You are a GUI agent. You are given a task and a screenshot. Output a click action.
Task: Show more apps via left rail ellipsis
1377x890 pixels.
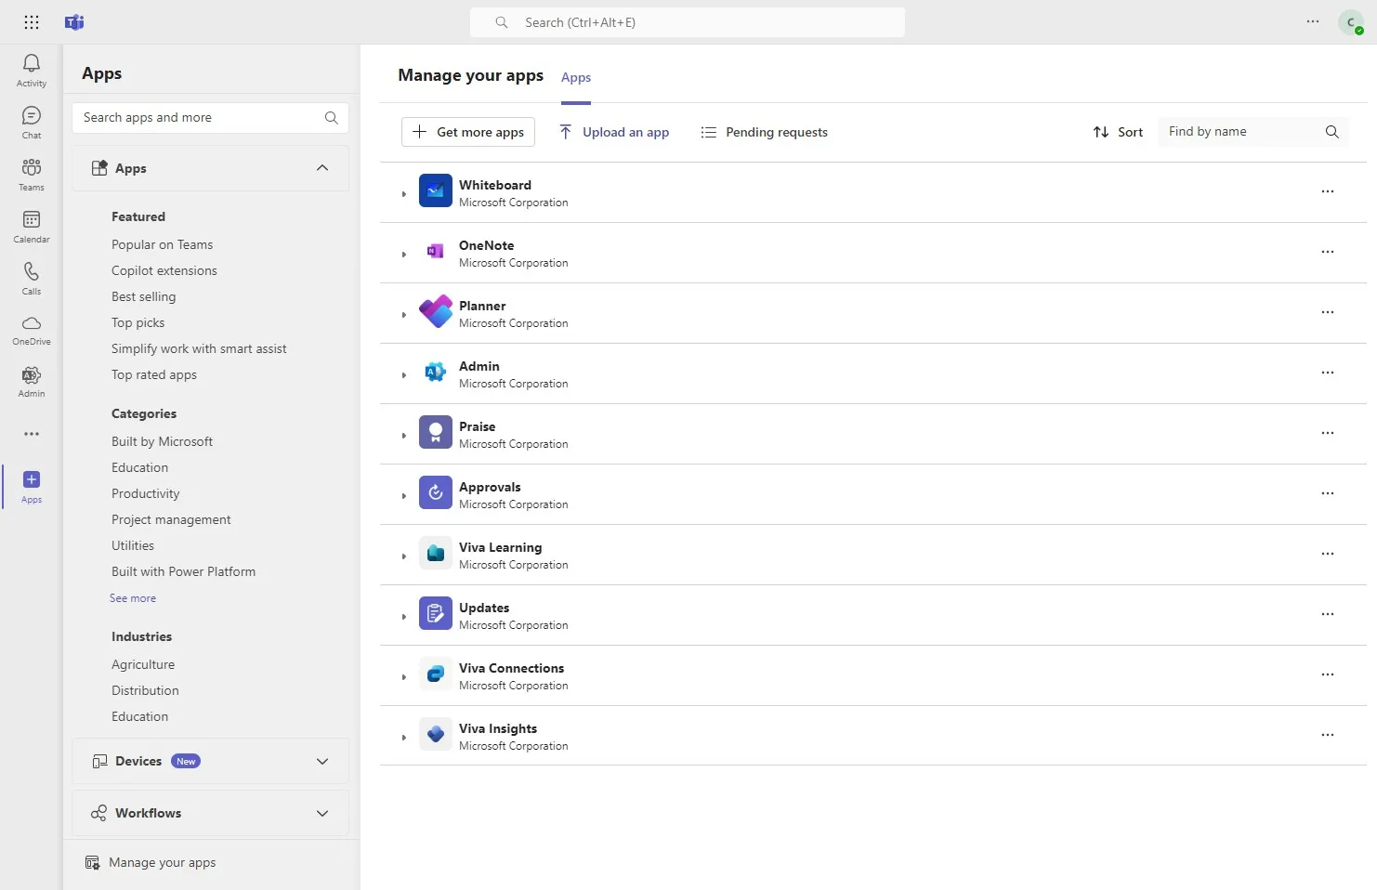point(32,434)
